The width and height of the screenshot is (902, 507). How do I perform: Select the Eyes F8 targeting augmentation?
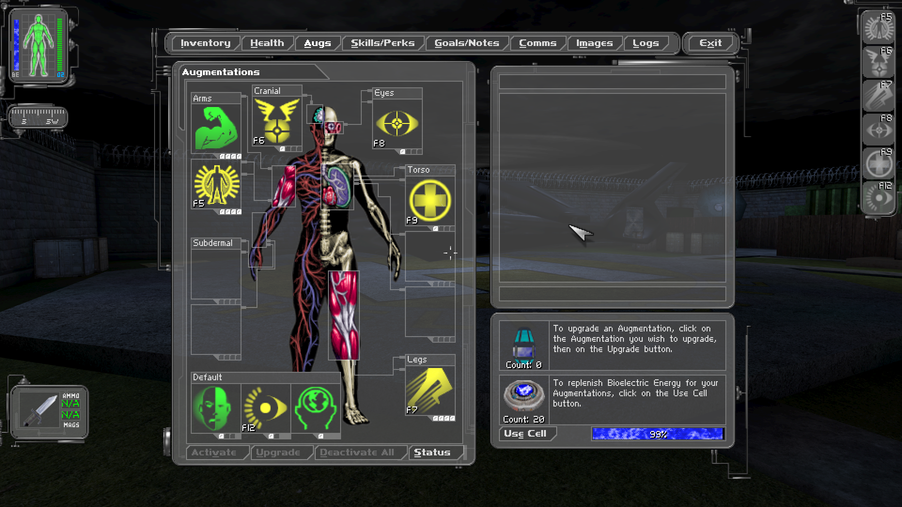tap(397, 123)
